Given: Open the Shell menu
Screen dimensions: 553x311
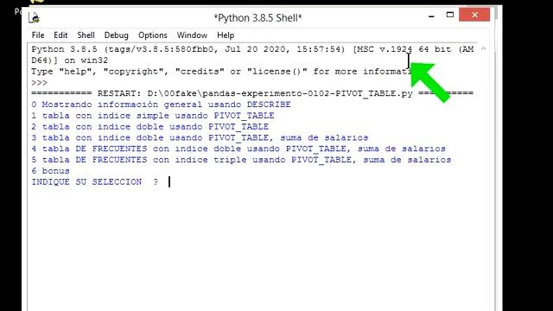Looking at the screenshot, I should tap(86, 35).
